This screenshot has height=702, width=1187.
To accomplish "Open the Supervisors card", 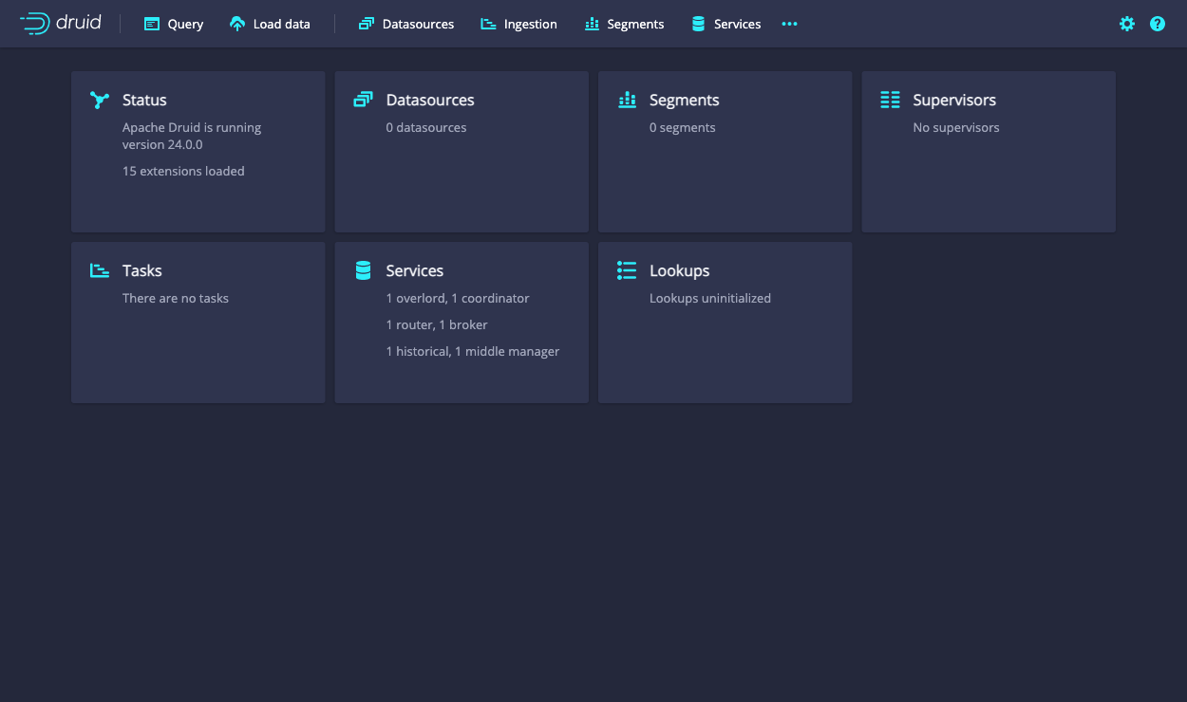I will click(x=988, y=152).
